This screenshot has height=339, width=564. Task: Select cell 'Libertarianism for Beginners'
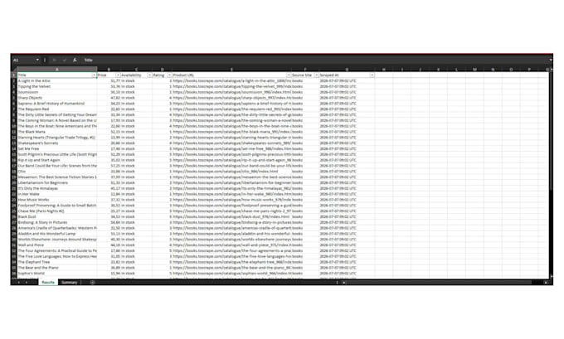(57, 183)
